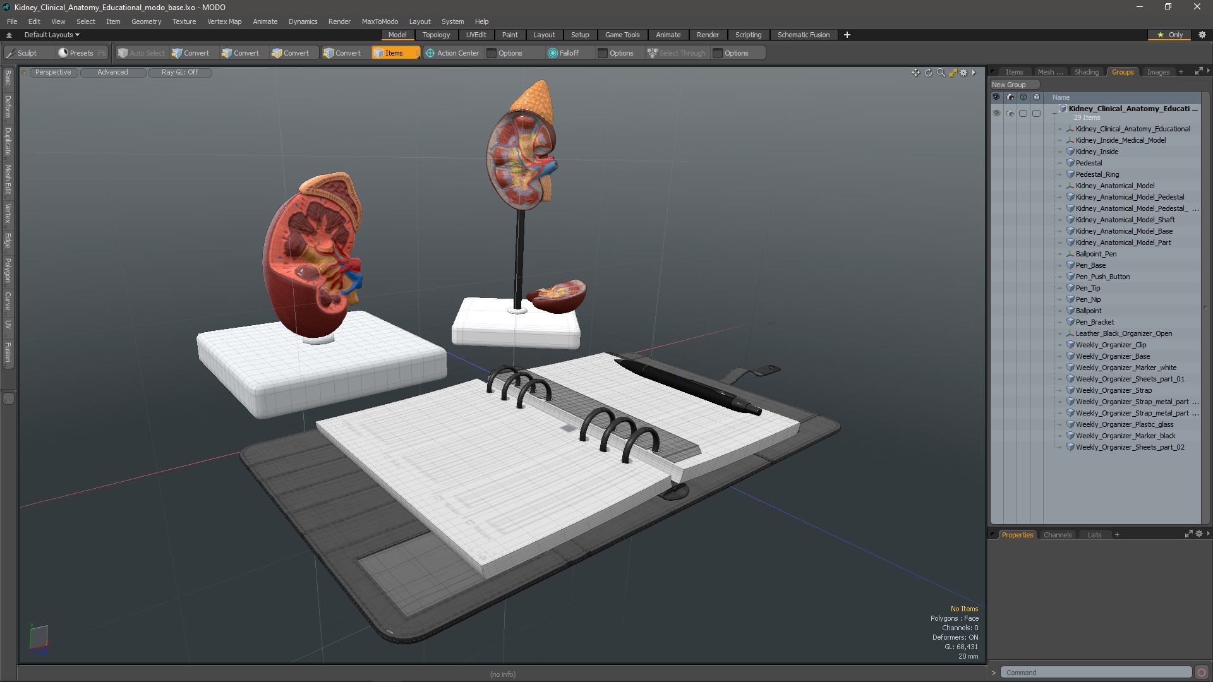Toggle Ray GL display mode
The image size is (1213, 682).
(x=179, y=71)
